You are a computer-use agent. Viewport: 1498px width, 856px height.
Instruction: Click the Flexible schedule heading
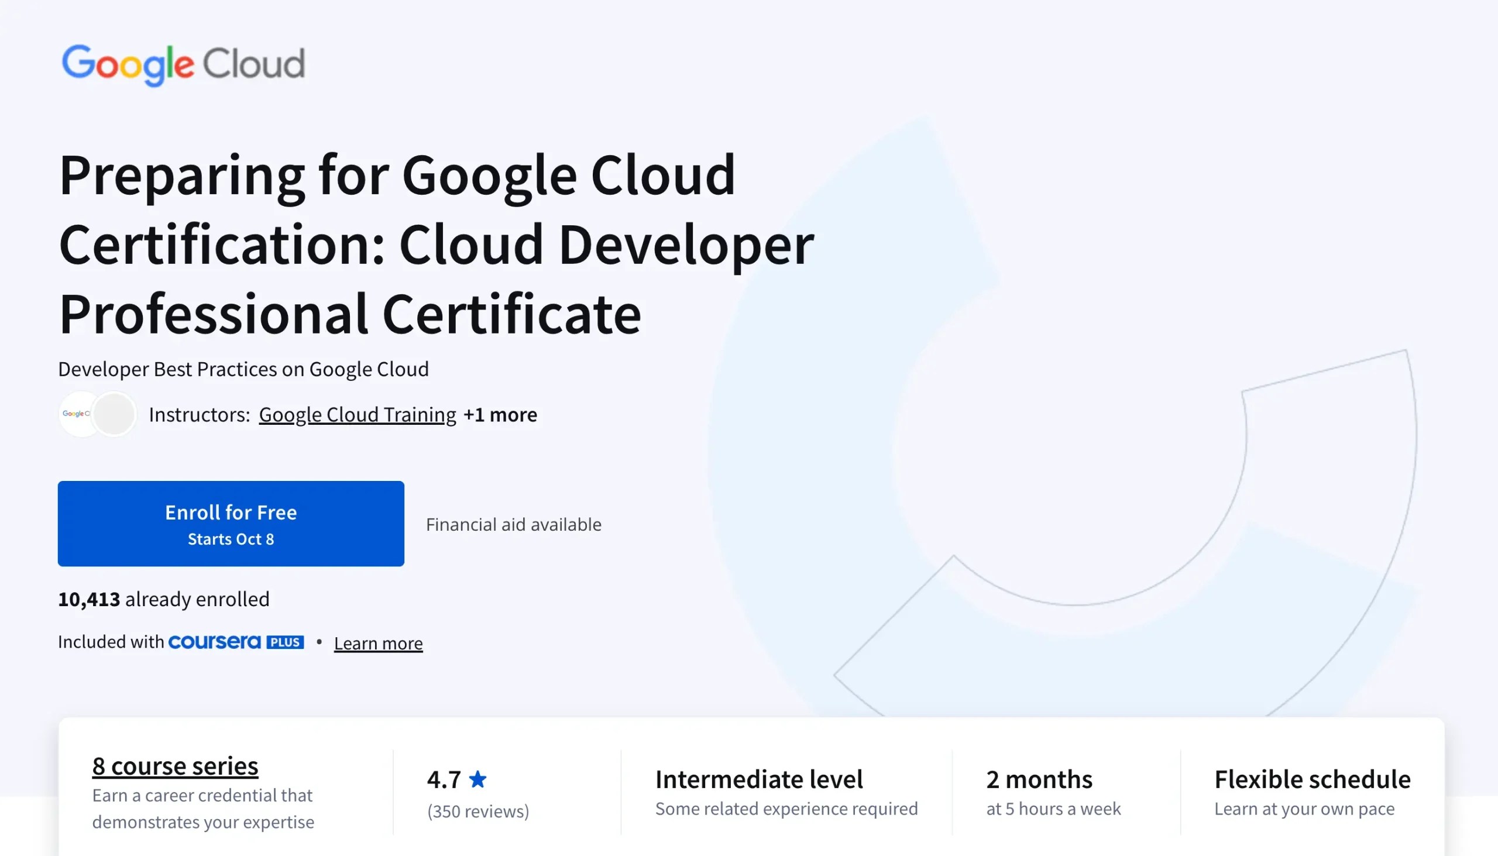point(1312,779)
